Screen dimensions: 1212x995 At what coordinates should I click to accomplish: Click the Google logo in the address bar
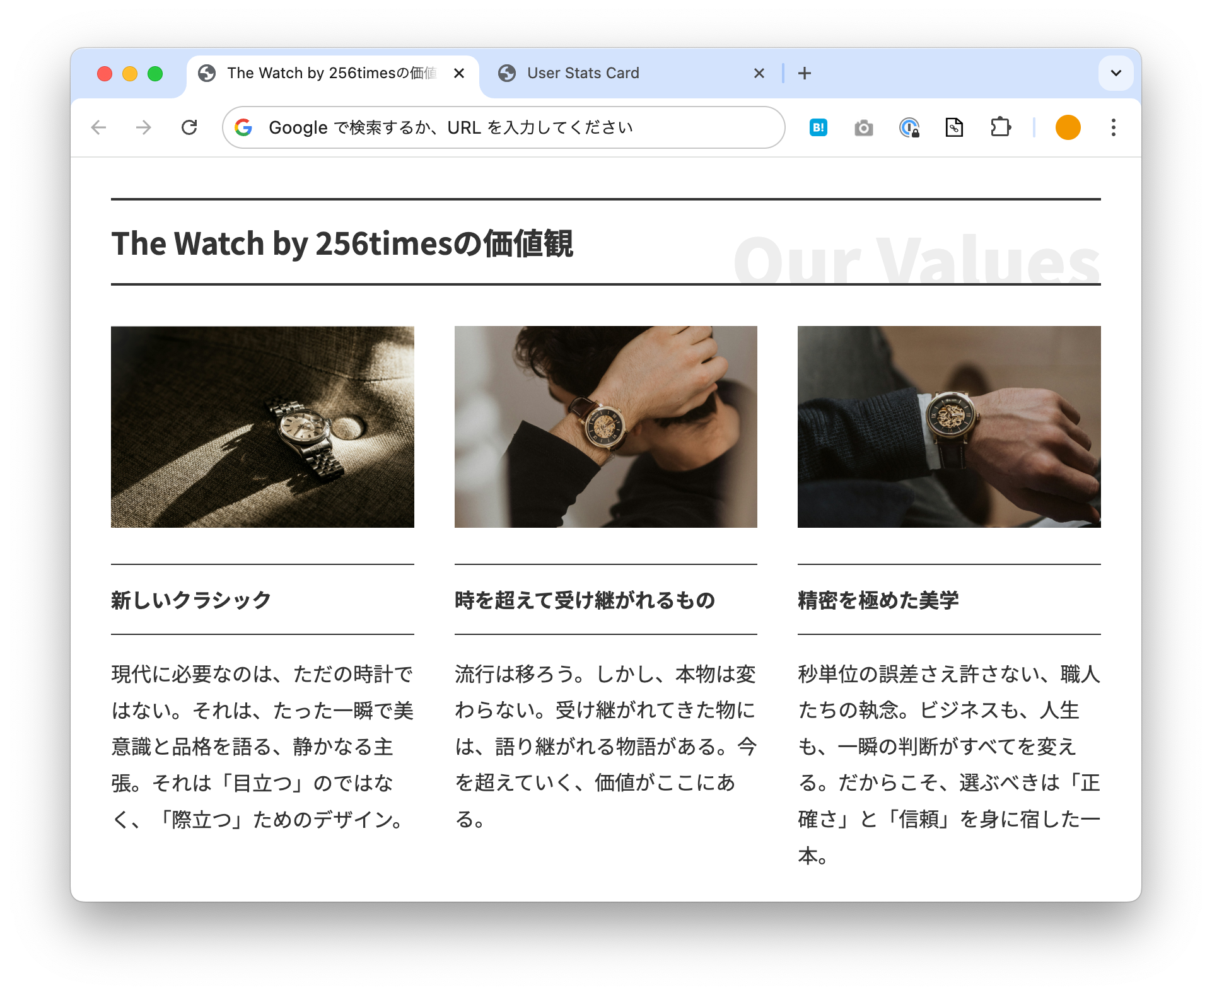pos(245,127)
